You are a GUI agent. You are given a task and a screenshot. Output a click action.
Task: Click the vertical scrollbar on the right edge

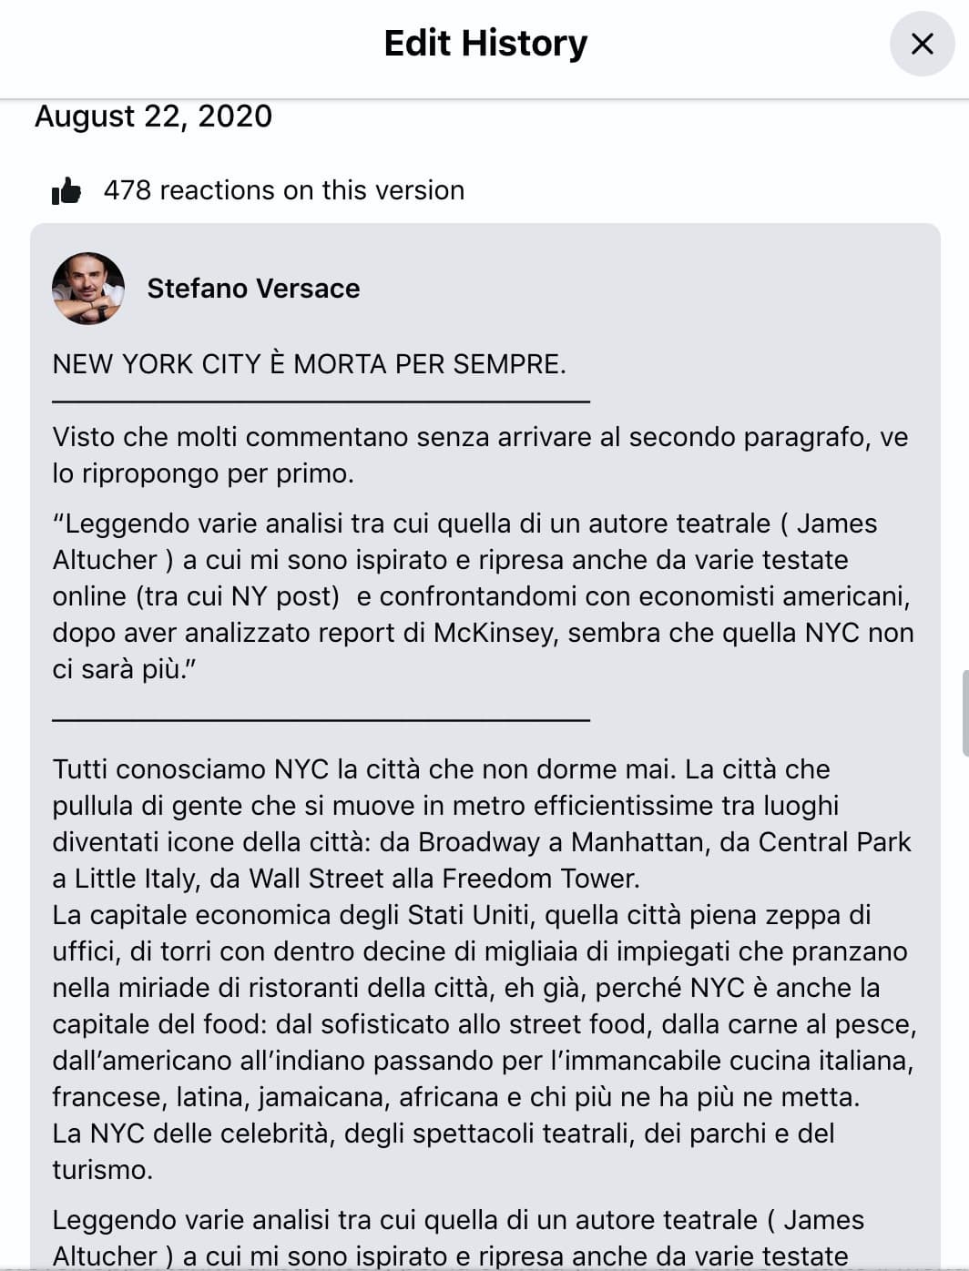[965, 713]
